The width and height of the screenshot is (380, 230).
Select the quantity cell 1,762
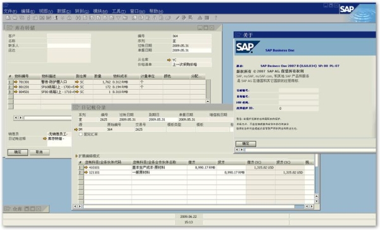click(x=103, y=82)
